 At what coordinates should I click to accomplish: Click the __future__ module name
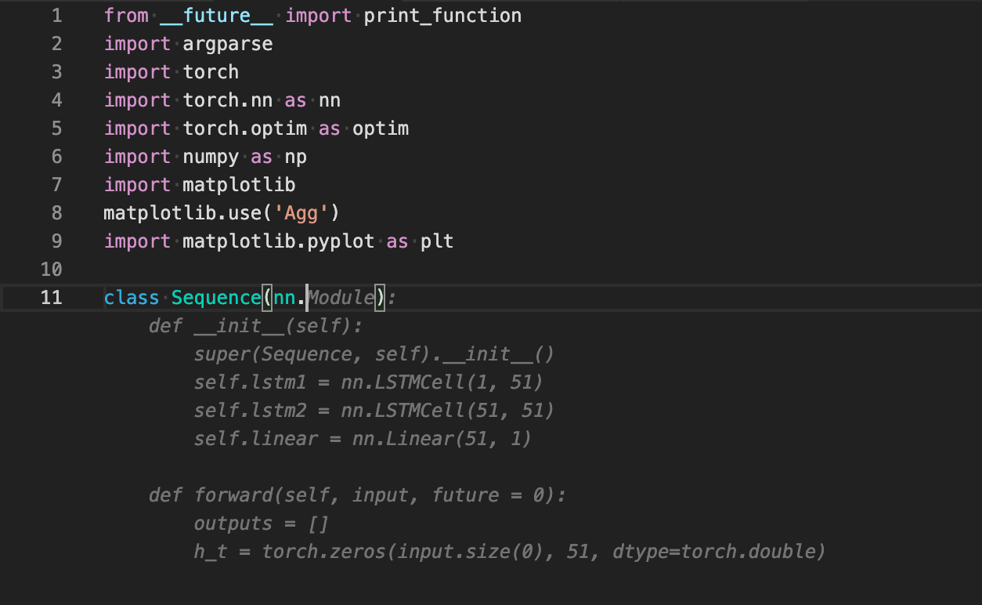coord(216,16)
